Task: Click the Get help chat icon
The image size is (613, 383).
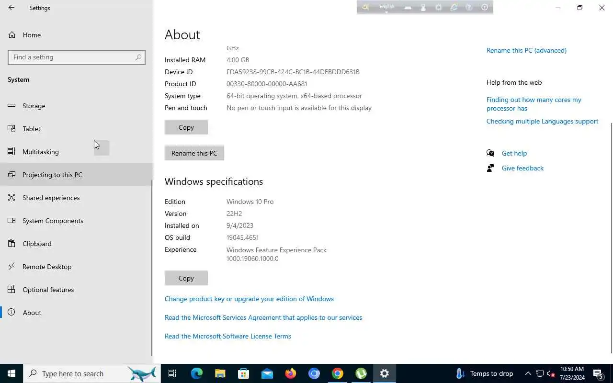Action: (490, 153)
